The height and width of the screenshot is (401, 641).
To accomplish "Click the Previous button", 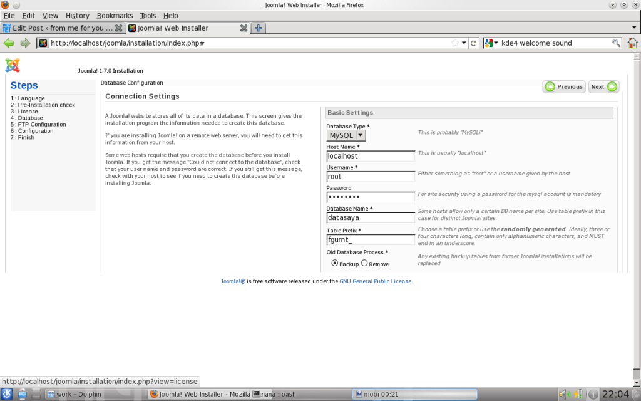I will coord(564,86).
